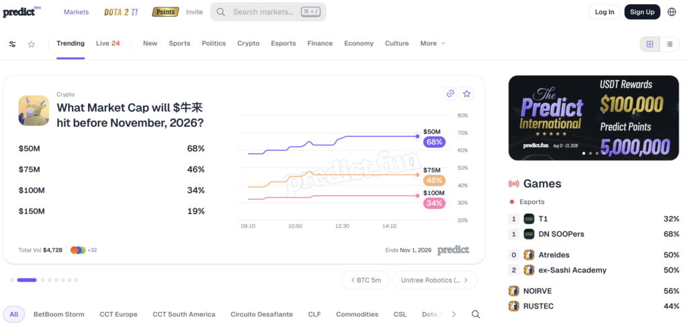Switch to list view layout

click(x=669, y=44)
